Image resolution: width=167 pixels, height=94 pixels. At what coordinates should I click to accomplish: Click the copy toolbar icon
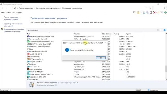(x=147, y=13)
